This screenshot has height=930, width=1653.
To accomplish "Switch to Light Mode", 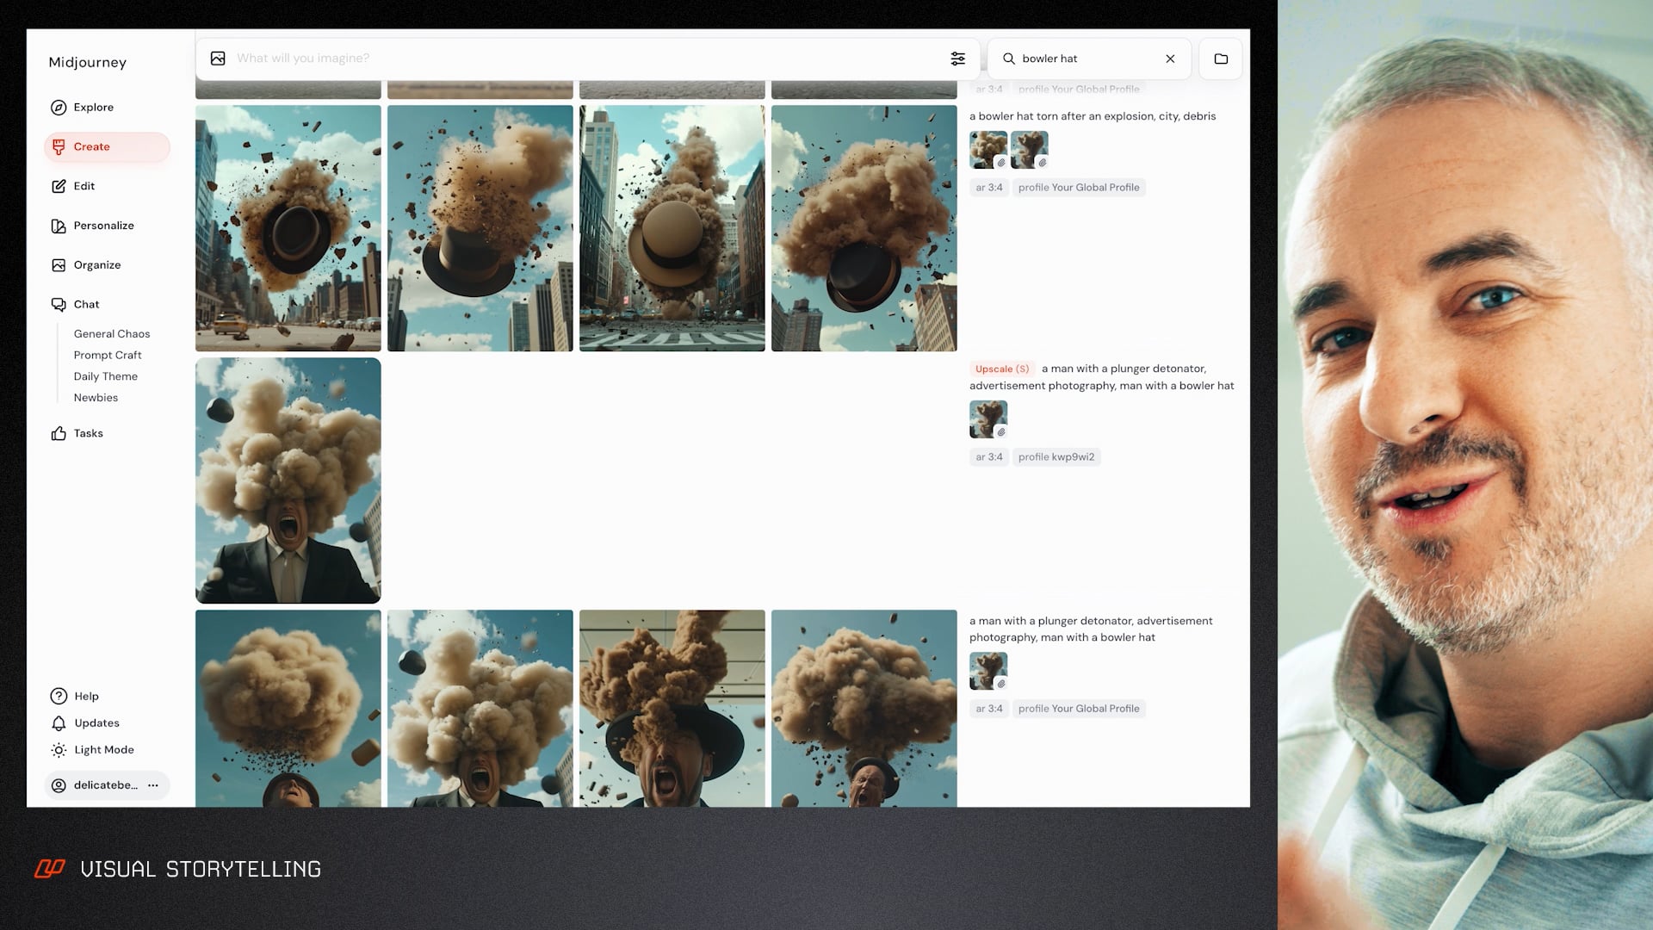I will click(x=58, y=749).
